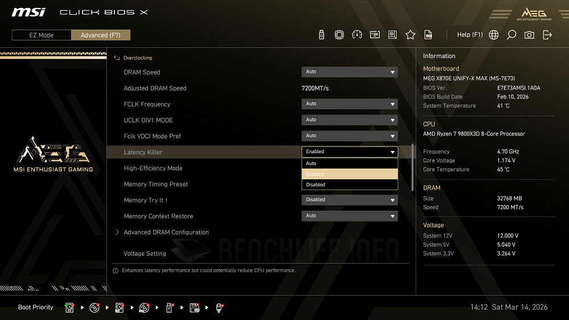Open the Memory Context Restore dropdown
This screenshot has height=320, width=569.
[349, 216]
